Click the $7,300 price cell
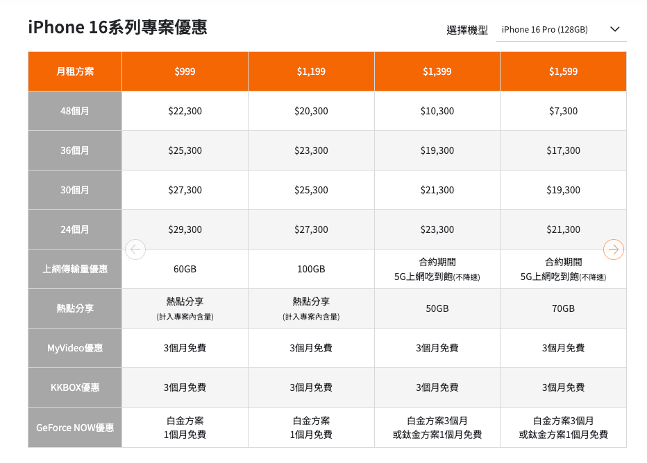 click(563, 111)
